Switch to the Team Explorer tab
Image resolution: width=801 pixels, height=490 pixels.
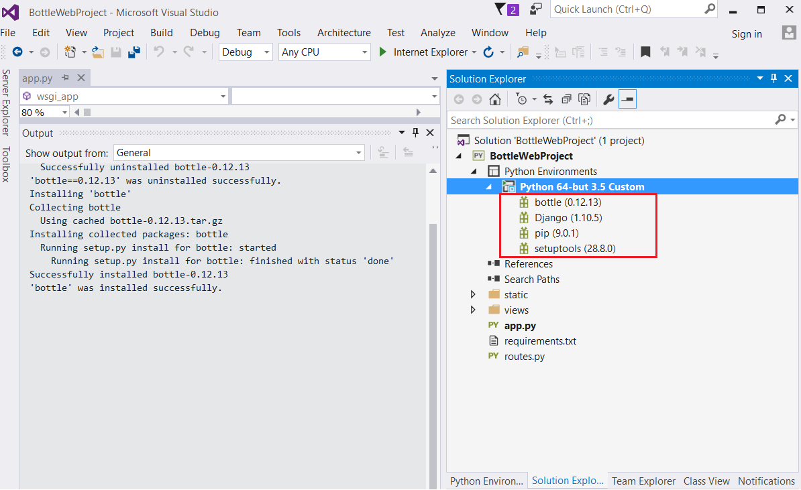point(643,481)
